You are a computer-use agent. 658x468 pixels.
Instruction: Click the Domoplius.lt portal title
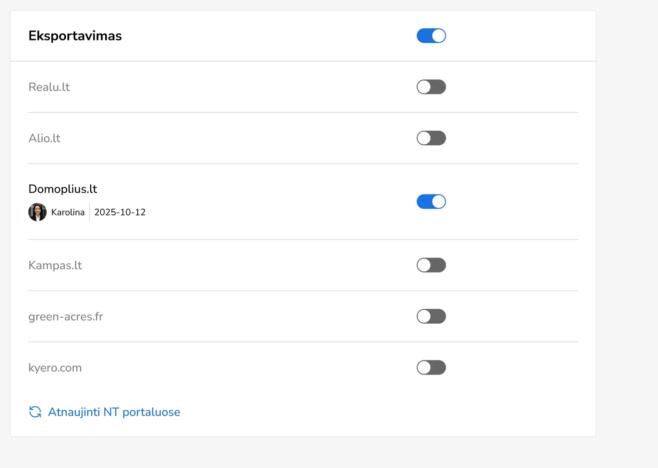click(63, 189)
